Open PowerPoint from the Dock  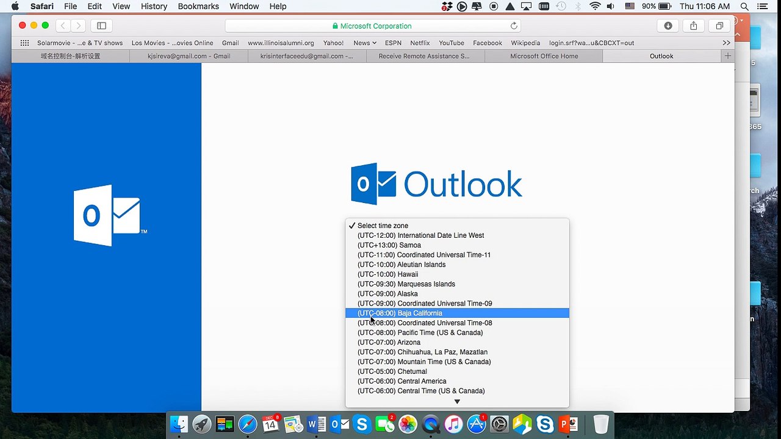[x=568, y=424]
